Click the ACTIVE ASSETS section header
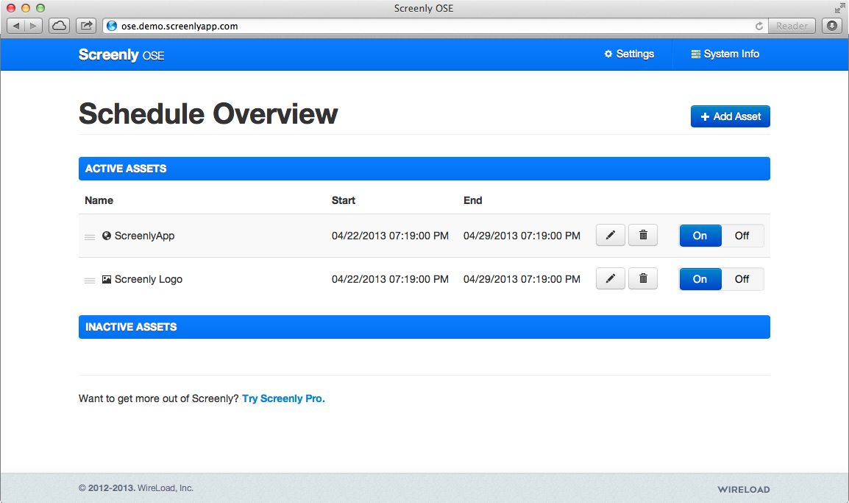This screenshot has width=849, height=503. point(424,169)
